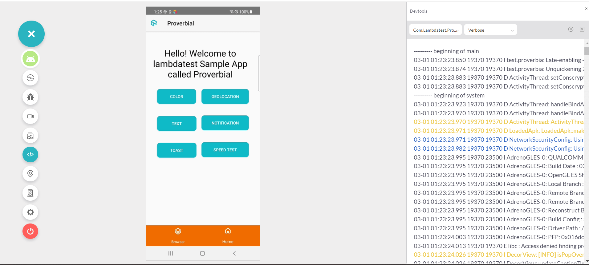This screenshot has width=589, height=265.
Task: Tap the COLOR button
Action: click(x=177, y=97)
